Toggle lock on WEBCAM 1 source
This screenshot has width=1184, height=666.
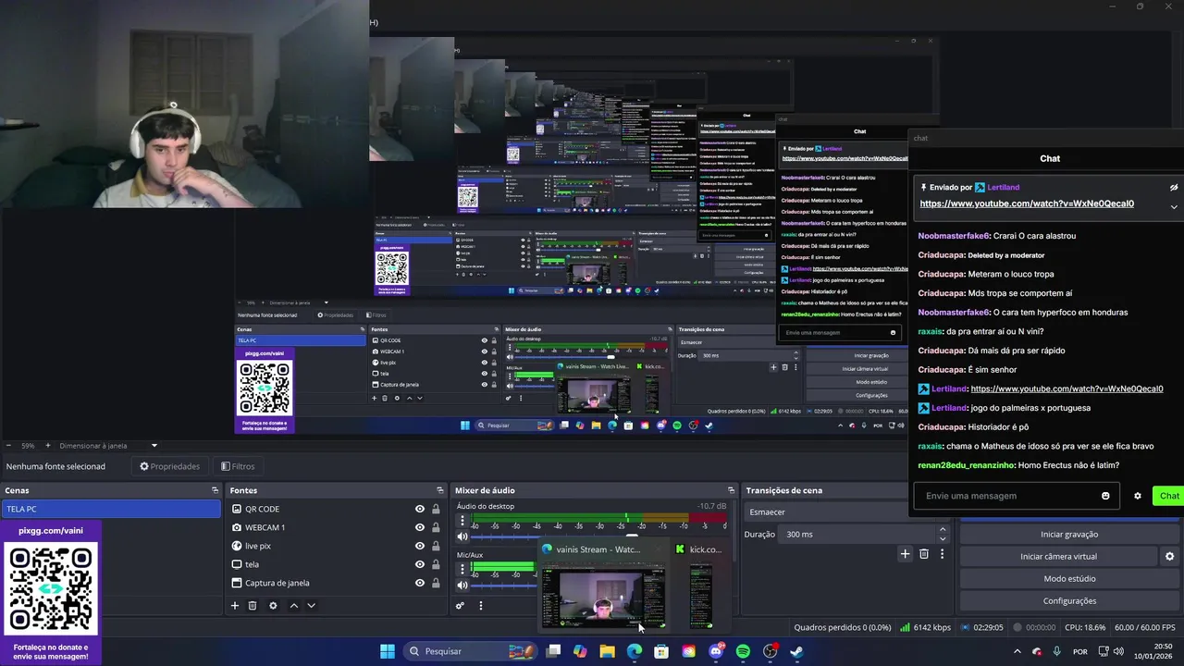point(436,527)
